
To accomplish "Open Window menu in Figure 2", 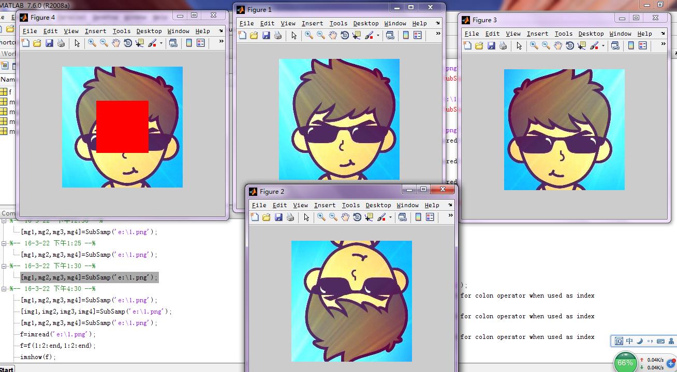I will [x=407, y=205].
